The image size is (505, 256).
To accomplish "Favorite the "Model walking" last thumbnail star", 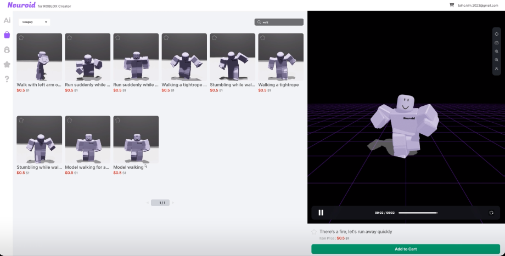I will click(x=117, y=120).
